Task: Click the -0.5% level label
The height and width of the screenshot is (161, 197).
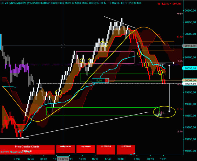Action: coord(180,61)
